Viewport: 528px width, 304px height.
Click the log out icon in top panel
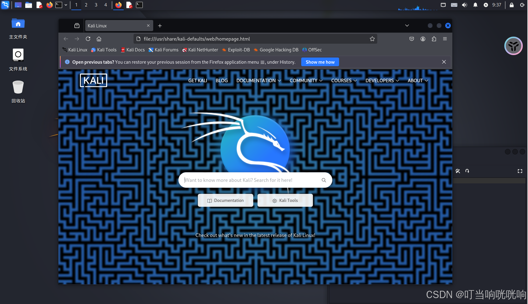click(522, 5)
